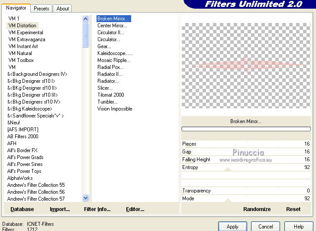The height and width of the screenshot is (231, 316).
Task: Select VM Toolbox category
Action: click(21, 60)
